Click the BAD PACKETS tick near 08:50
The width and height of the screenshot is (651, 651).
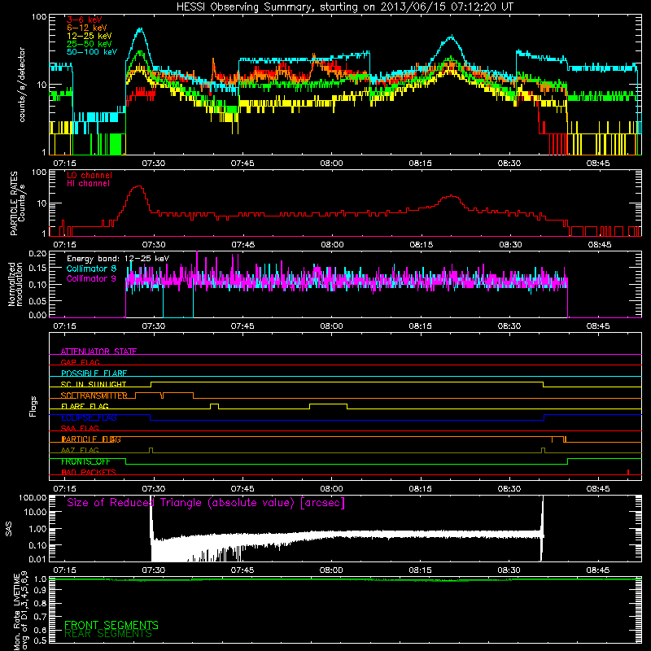pos(628,472)
